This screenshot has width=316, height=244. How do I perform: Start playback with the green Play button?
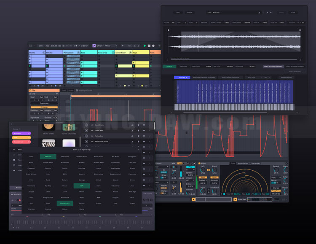pyautogui.click(x=145, y=46)
